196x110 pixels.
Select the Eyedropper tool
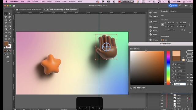(10, 29)
